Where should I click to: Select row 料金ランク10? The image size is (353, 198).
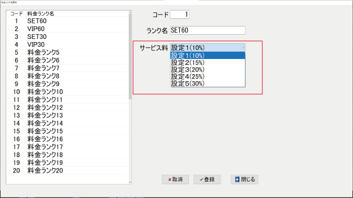(67, 92)
